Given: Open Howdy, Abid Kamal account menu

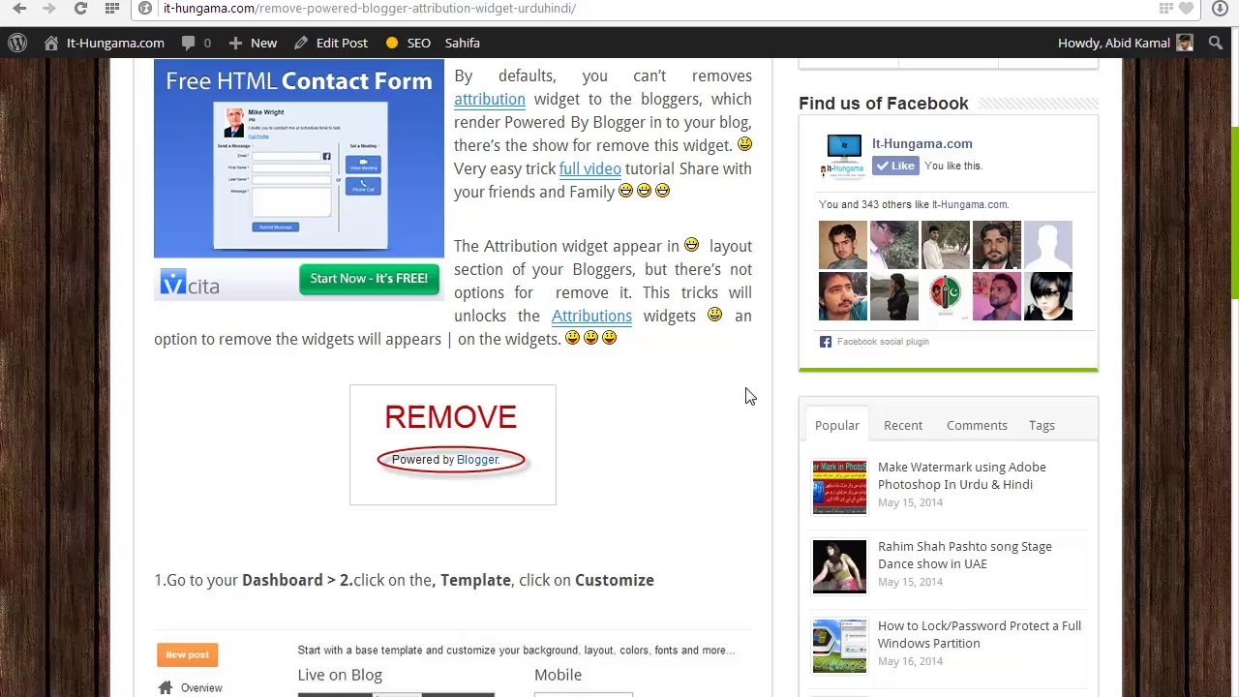Looking at the screenshot, I should pyautogui.click(x=1125, y=43).
